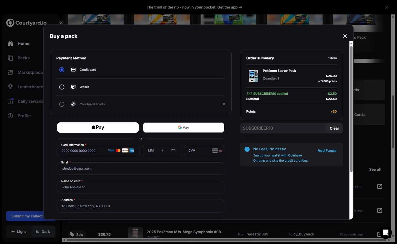
Task: Switch to Dark theme
Action: [x=43, y=232]
